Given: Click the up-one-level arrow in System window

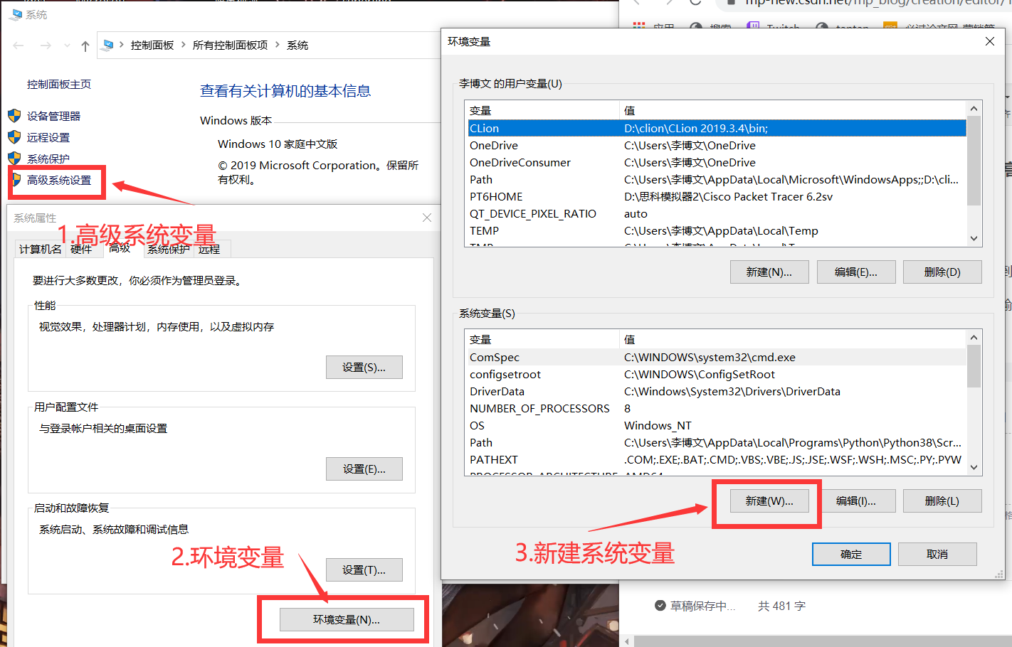Looking at the screenshot, I should pos(85,46).
